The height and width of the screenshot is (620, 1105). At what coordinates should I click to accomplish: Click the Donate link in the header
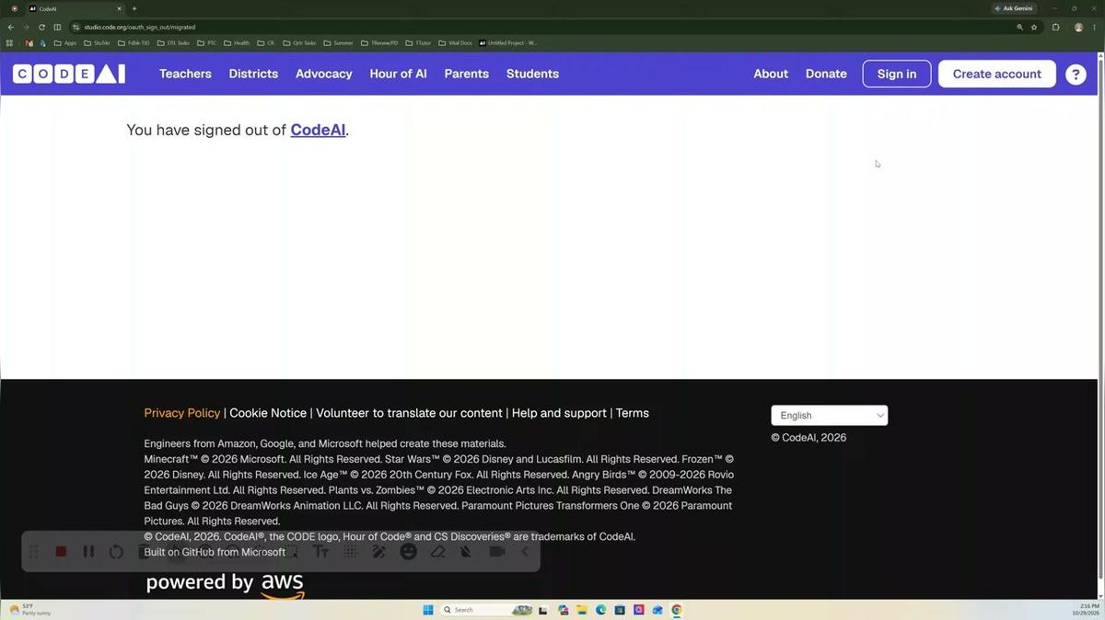[826, 74]
